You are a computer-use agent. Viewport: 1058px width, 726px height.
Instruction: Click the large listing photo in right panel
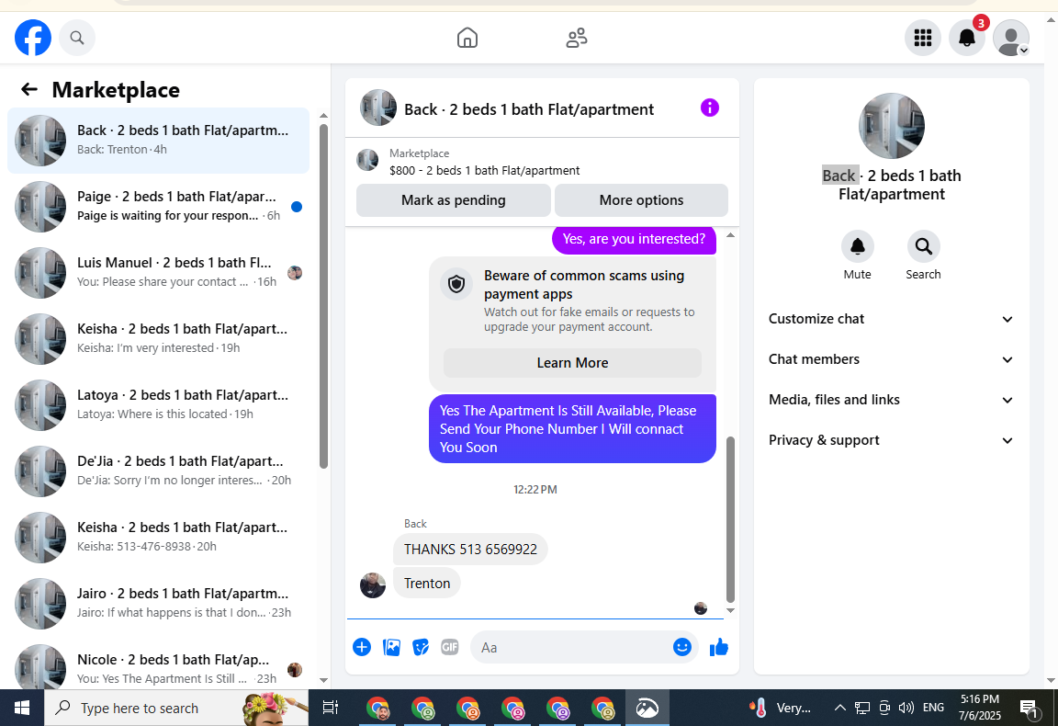892,126
